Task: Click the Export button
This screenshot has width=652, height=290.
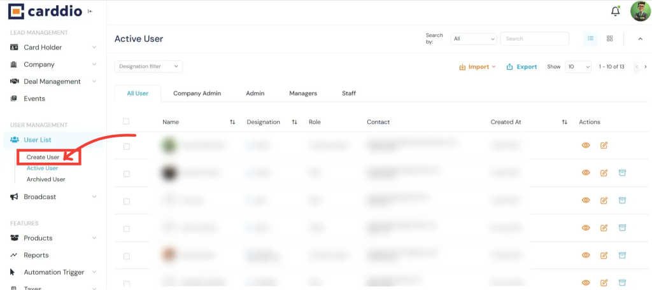Action: (x=522, y=67)
